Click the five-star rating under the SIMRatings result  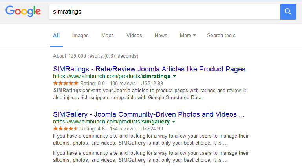66,83
